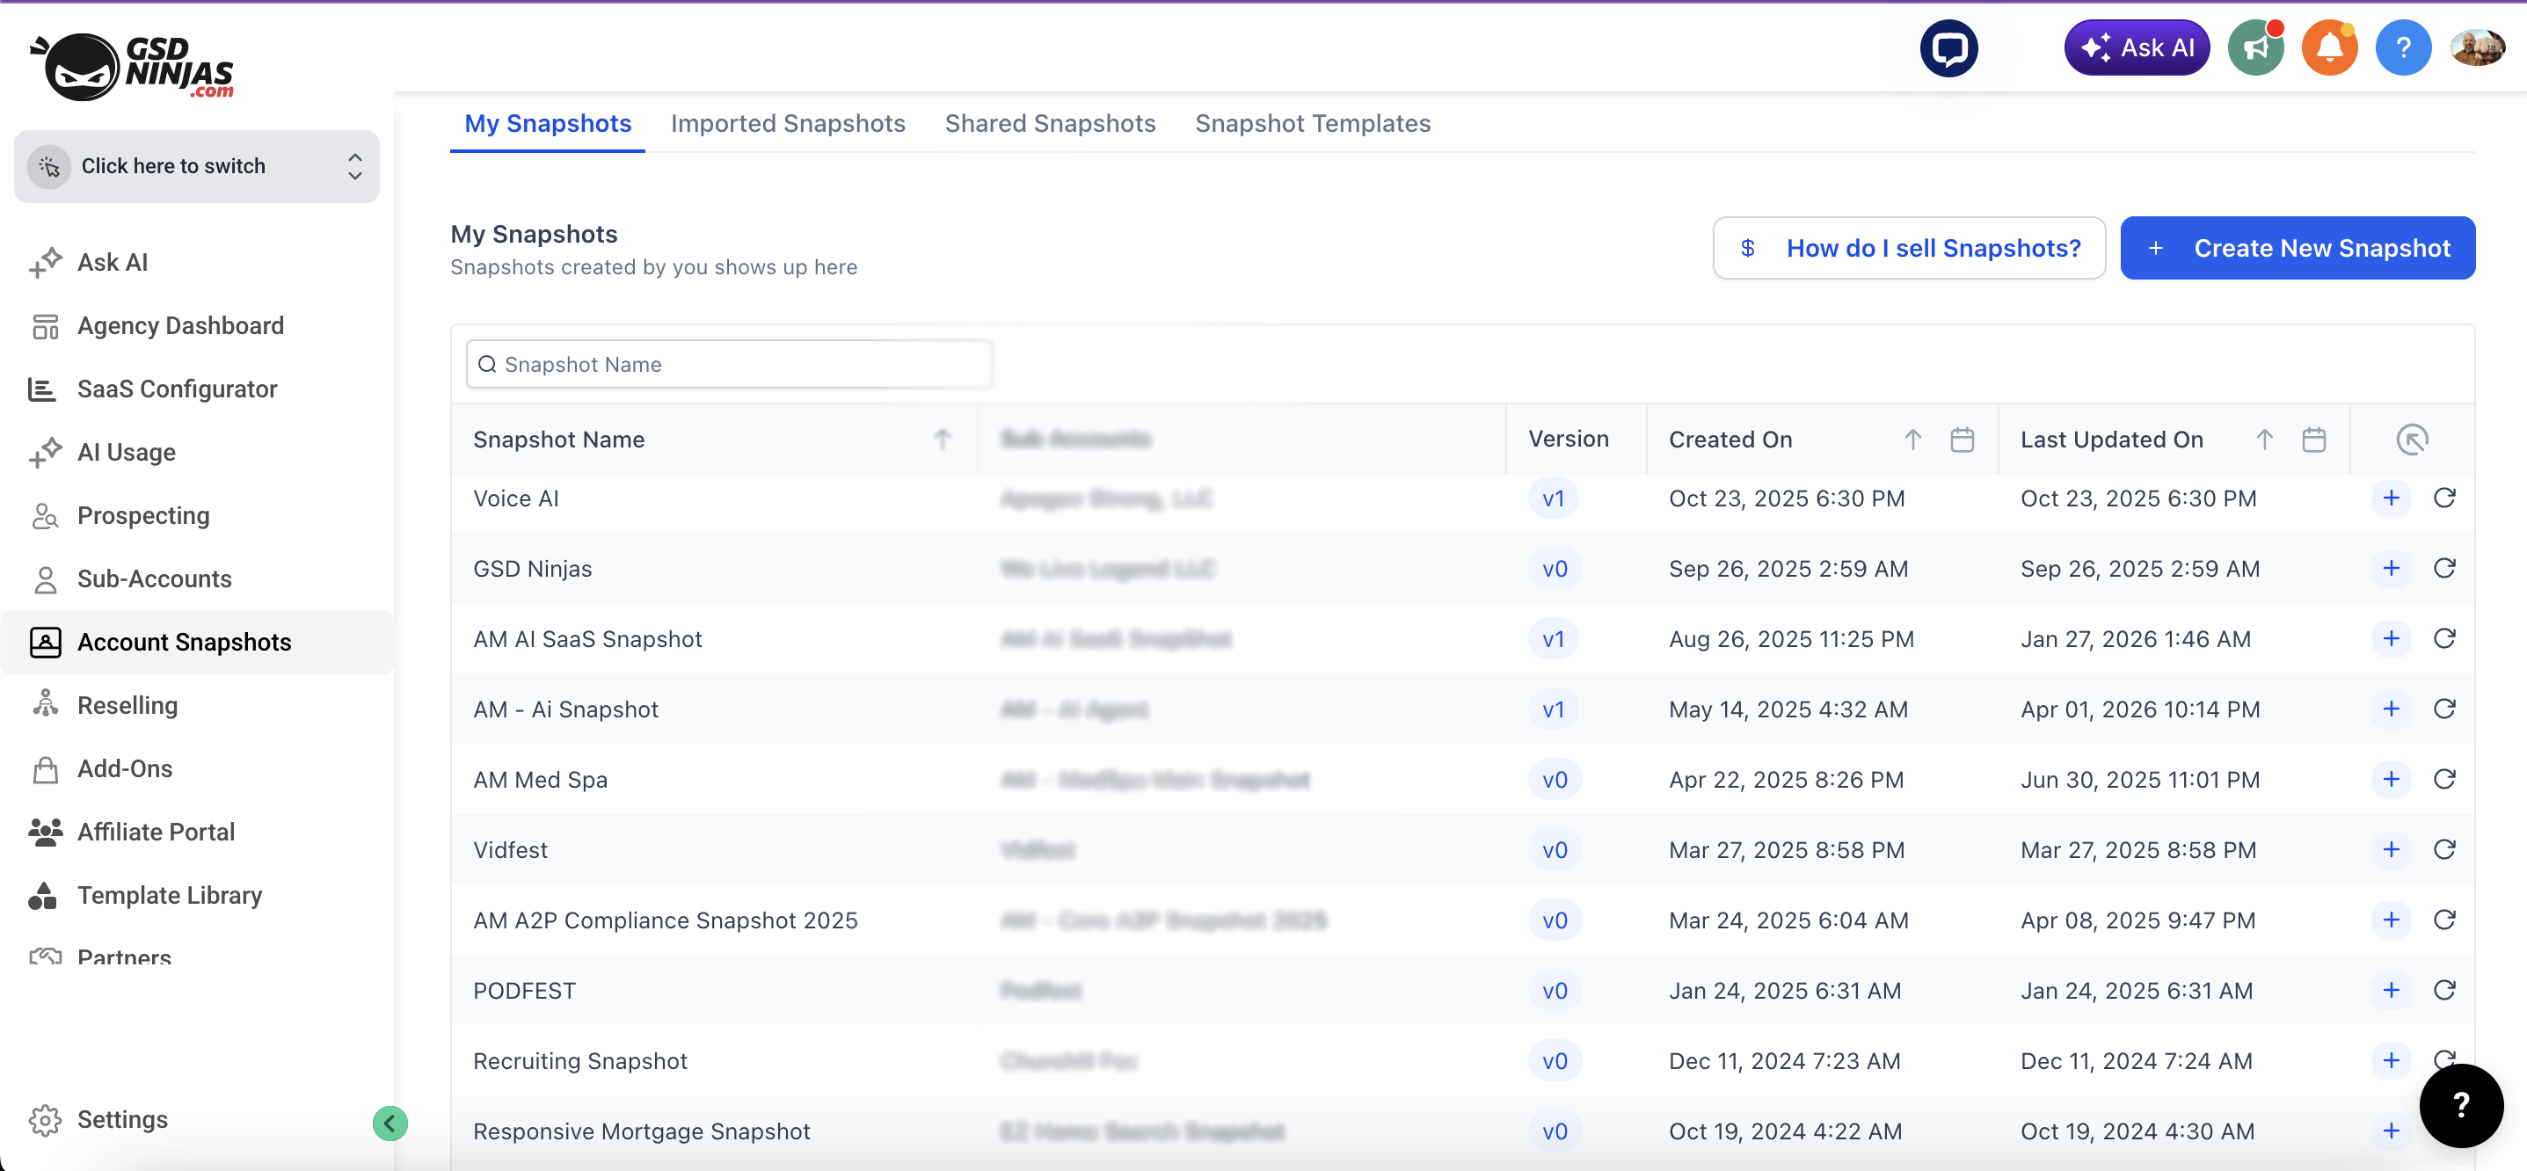Click the v0 version badge for GSD Ninjas
Screen dimensions: 2527x1171
1554,569
